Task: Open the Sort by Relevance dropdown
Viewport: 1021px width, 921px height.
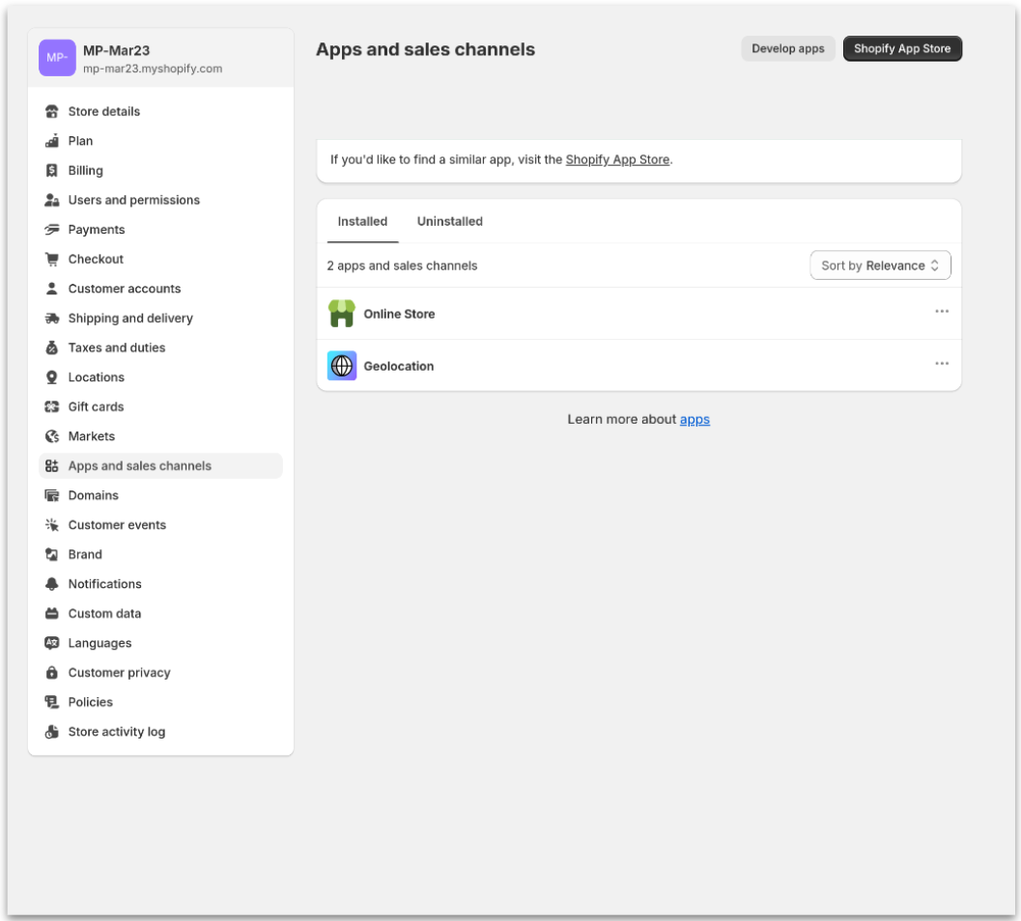Action: point(880,265)
